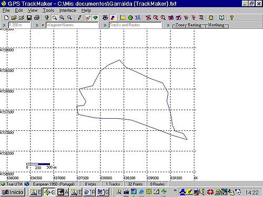Open the Tools menu
Image resolution: width=263 pixels, height=197 pixels.
click(48, 11)
